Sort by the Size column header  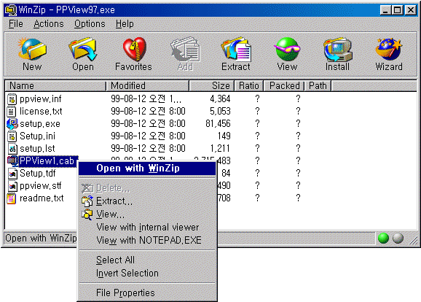[x=212, y=86]
